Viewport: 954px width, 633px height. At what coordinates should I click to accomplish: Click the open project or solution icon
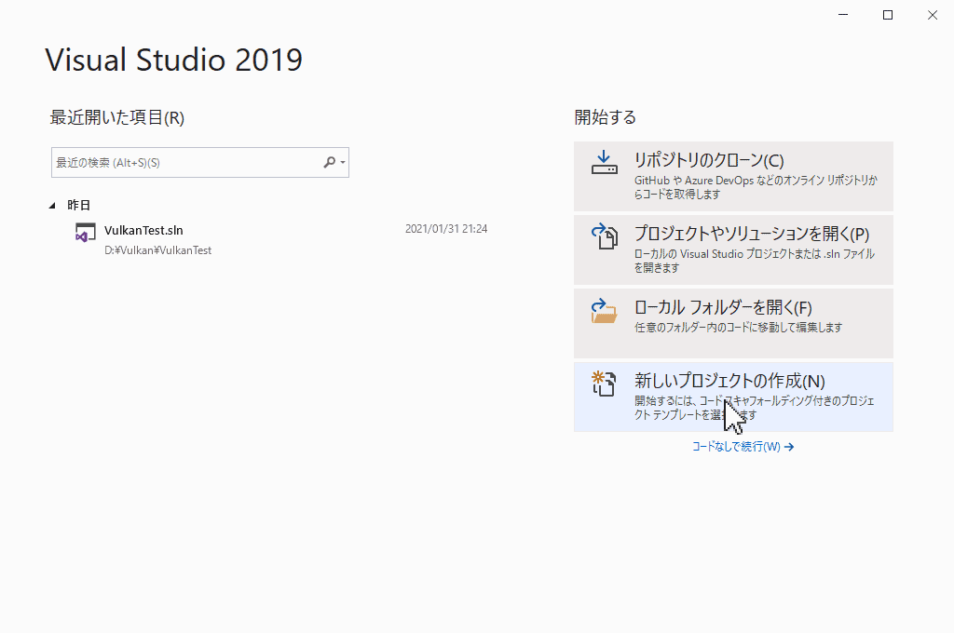tap(604, 236)
